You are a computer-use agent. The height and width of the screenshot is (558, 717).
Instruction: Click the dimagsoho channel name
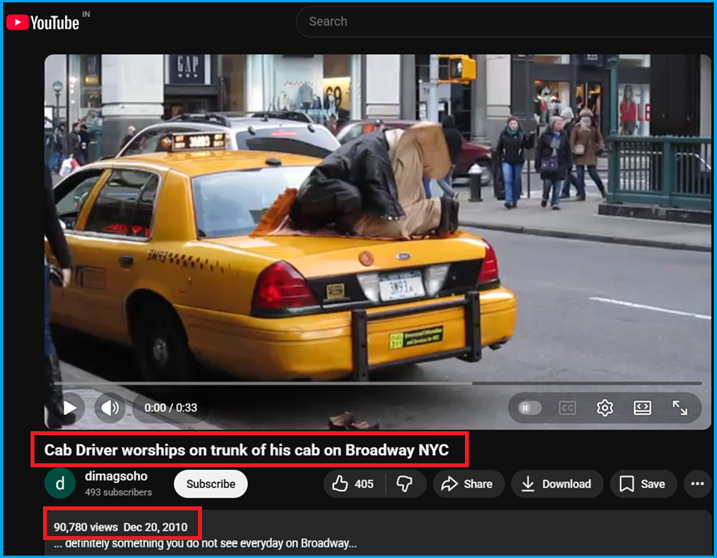tap(116, 476)
